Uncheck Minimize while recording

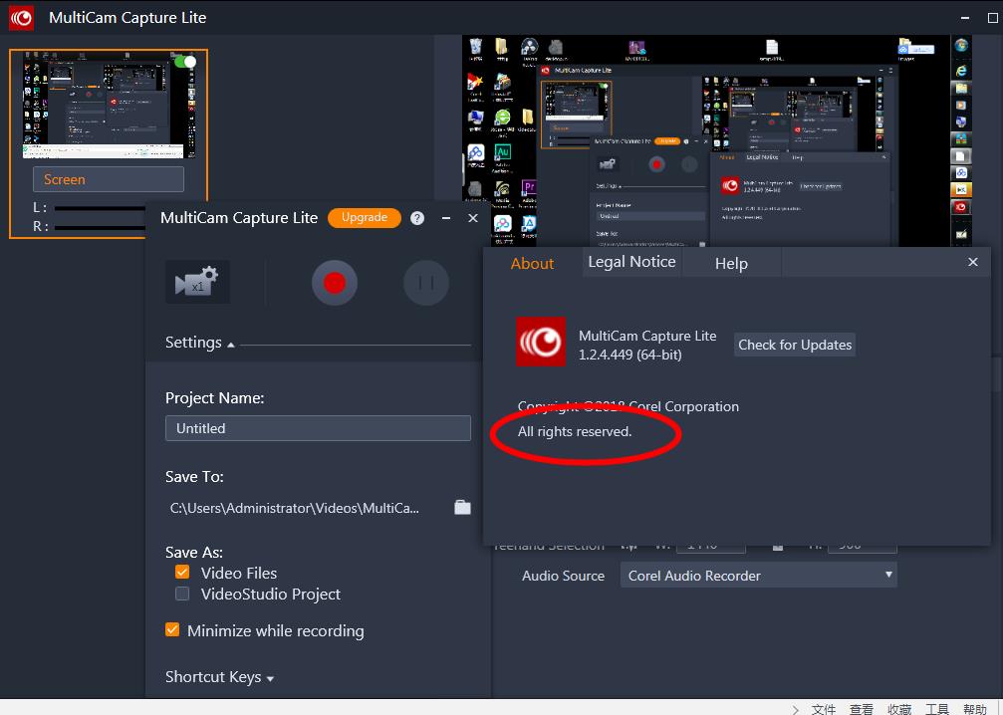(x=172, y=630)
